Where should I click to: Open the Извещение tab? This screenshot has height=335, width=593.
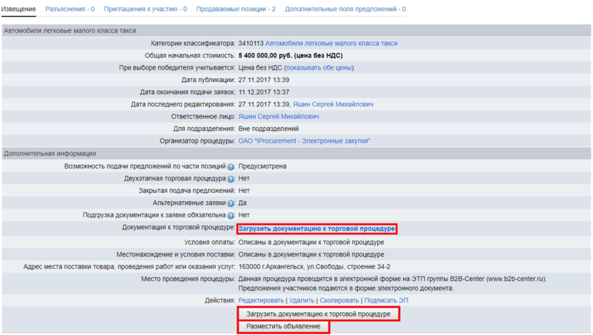click(x=19, y=9)
